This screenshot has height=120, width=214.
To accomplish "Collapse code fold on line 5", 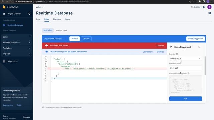I will (47, 66).
